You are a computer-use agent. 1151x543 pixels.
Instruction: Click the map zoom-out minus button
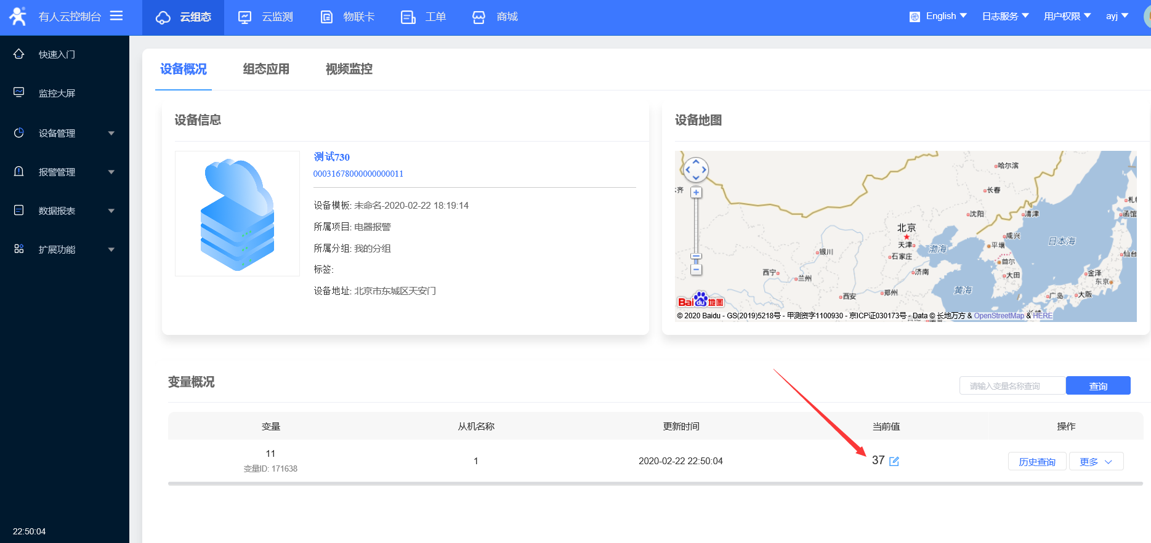[696, 270]
